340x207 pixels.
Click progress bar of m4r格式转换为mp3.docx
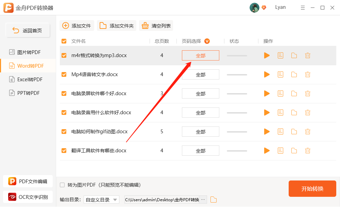237,56
